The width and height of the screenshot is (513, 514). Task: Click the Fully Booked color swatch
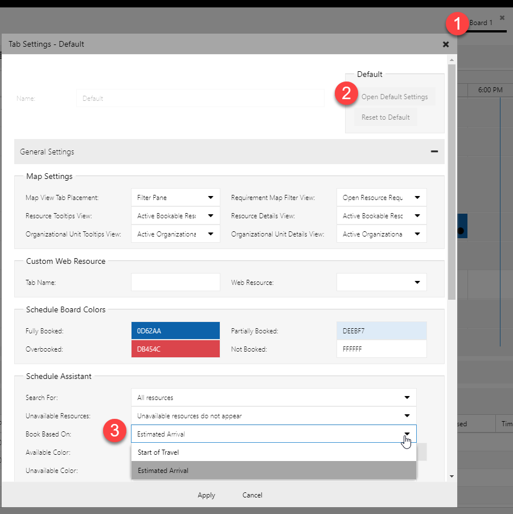point(175,330)
